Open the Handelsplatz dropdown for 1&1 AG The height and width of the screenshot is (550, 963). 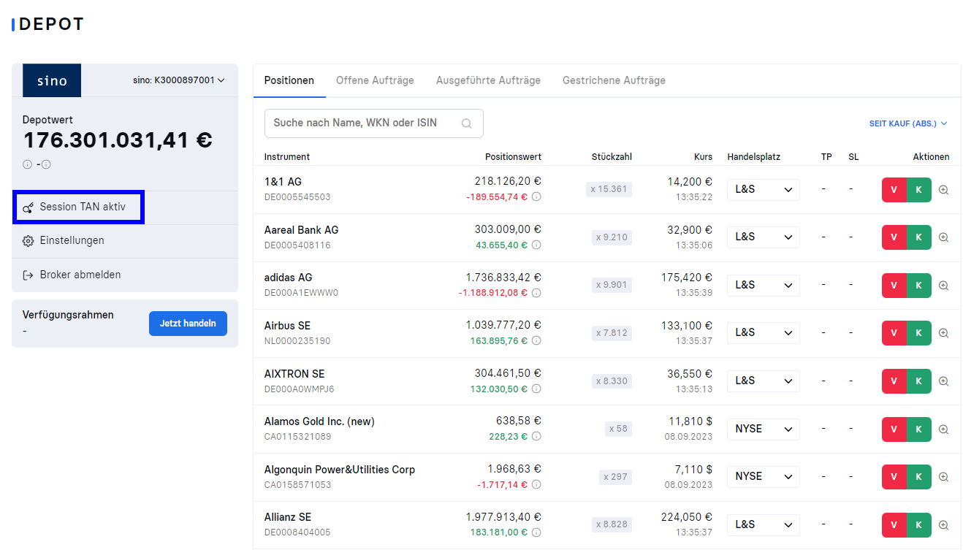point(764,190)
